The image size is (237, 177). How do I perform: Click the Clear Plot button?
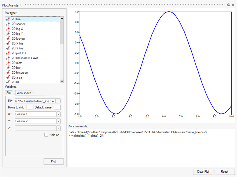pos(203,172)
